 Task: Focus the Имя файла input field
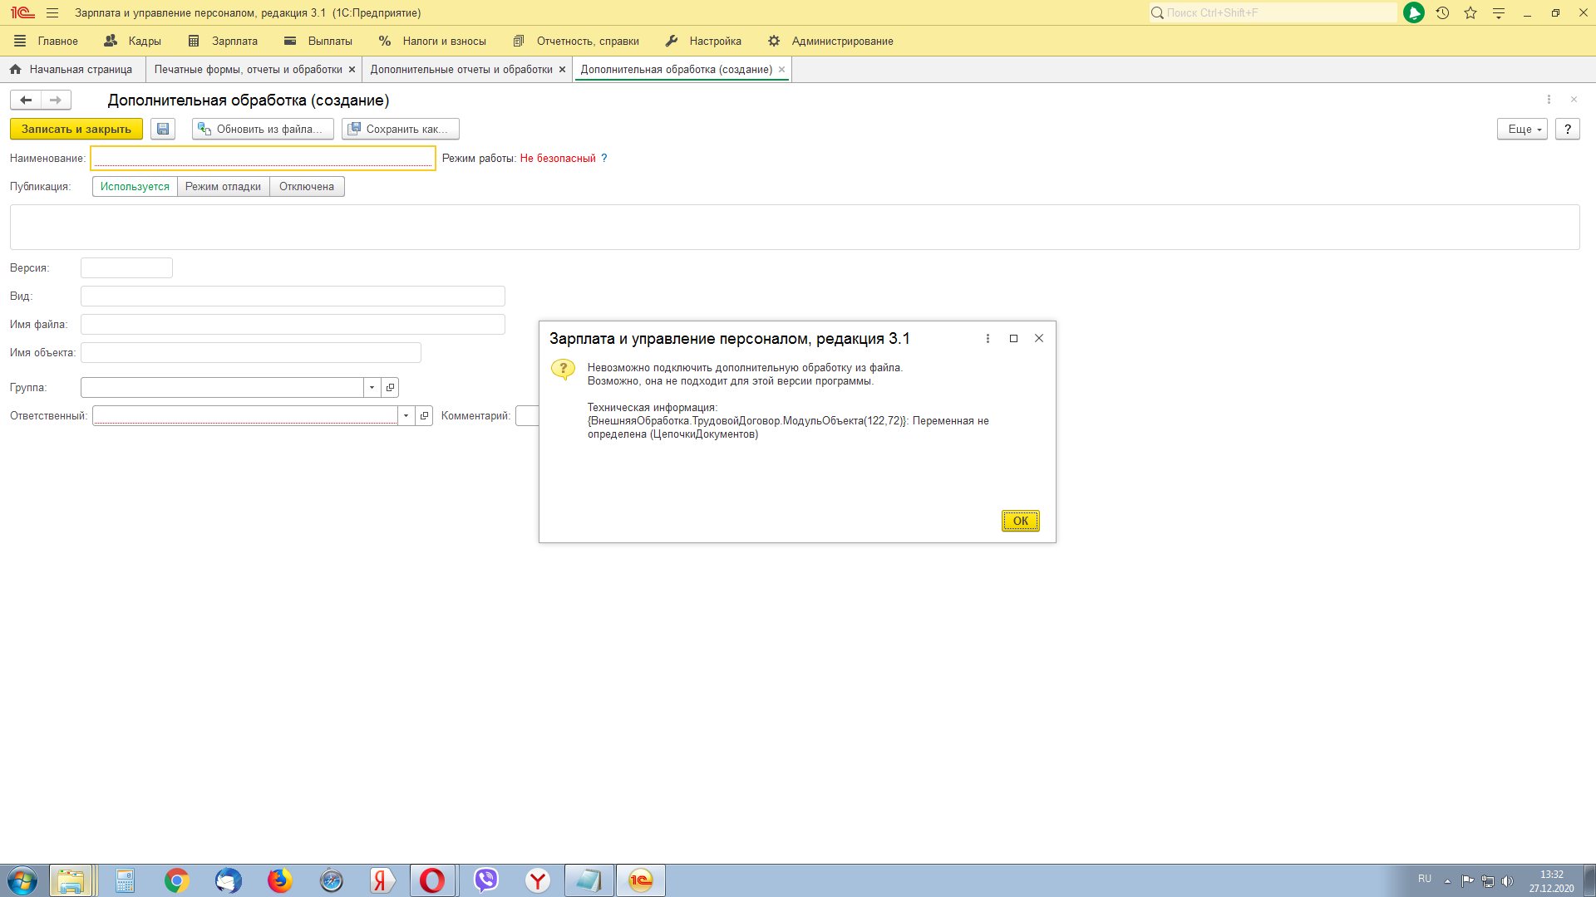293,325
